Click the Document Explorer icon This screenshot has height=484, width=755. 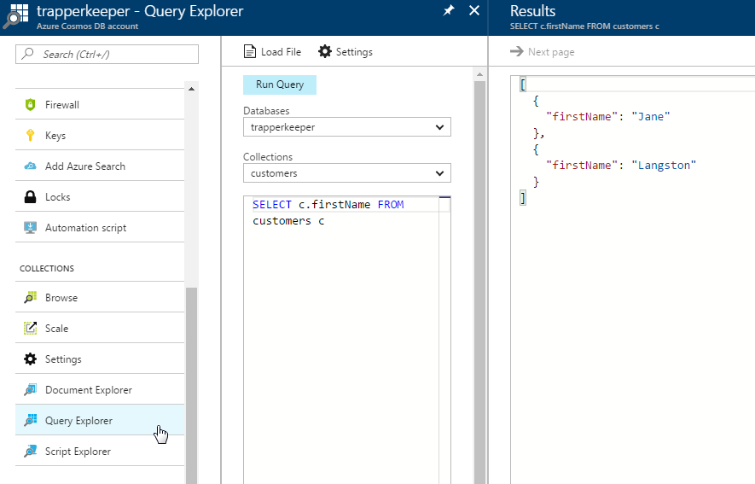click(30, 389)
